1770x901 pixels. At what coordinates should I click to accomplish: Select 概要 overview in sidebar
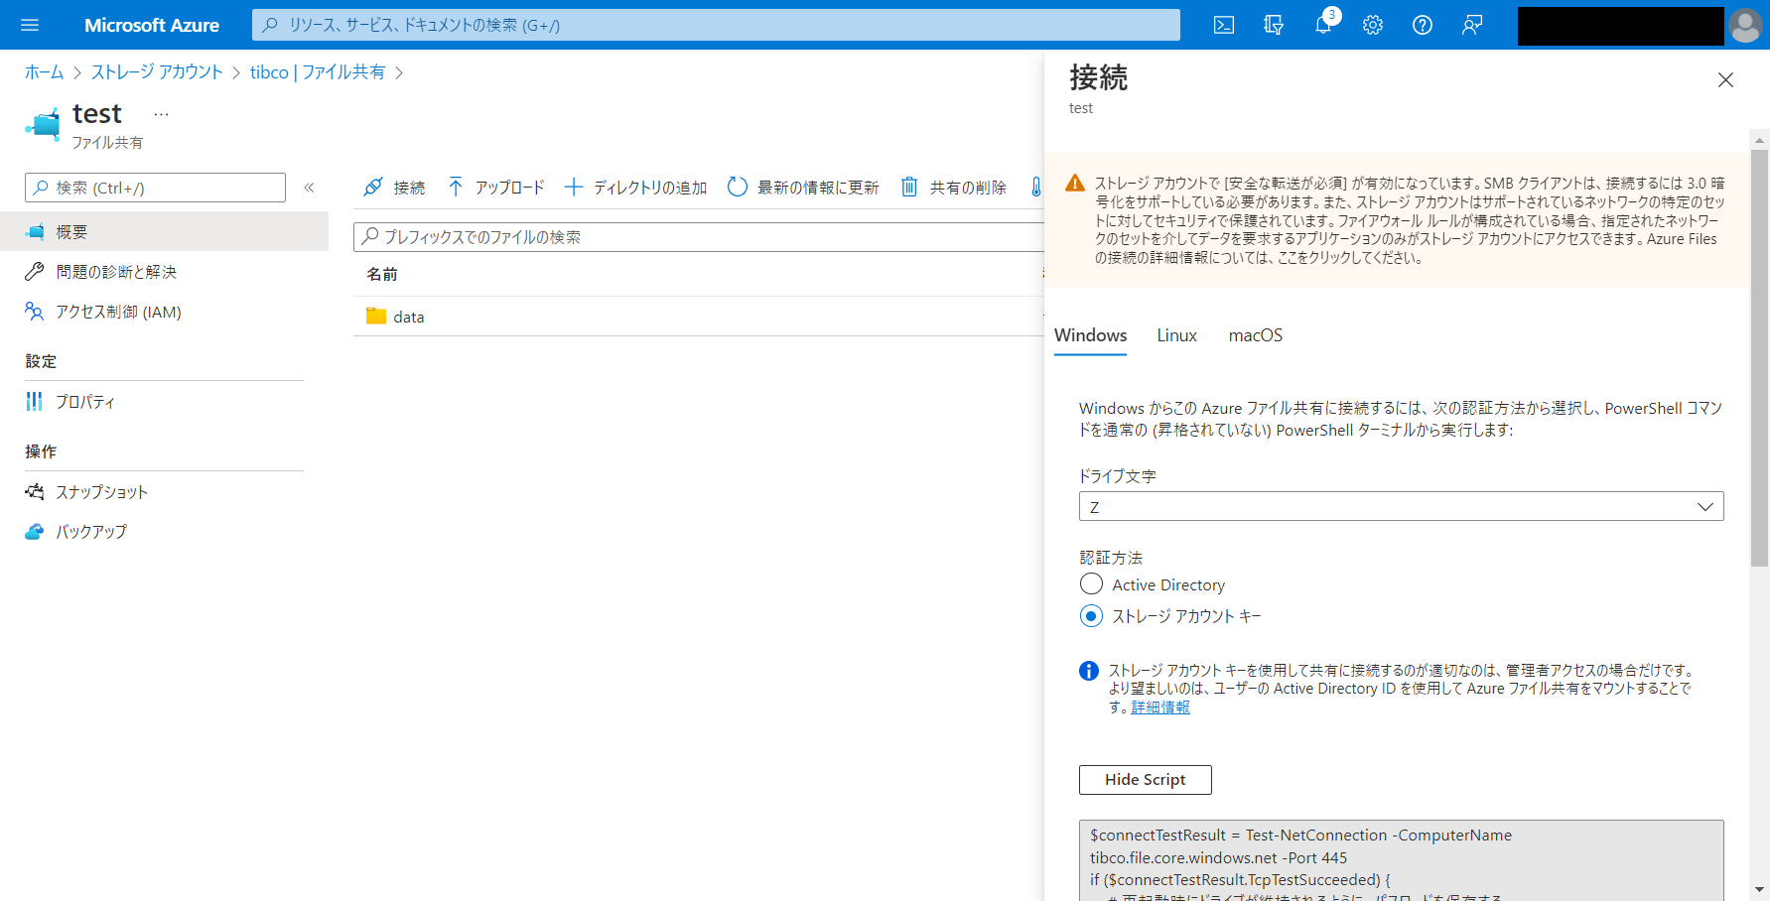coord(164,231)
